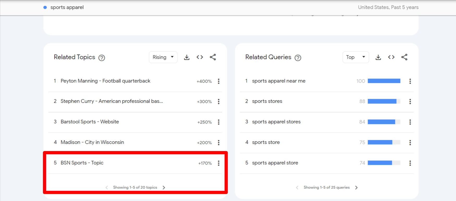Open Stephen Curry related topic
The width and height of the screenshot is (456, 201).
coord(112,101)
